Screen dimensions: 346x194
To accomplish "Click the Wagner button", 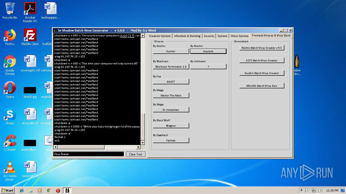I will (x=171, y=126).
